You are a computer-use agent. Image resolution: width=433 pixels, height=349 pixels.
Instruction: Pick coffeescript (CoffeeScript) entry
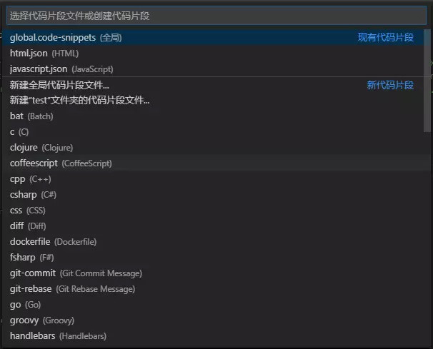61,163
